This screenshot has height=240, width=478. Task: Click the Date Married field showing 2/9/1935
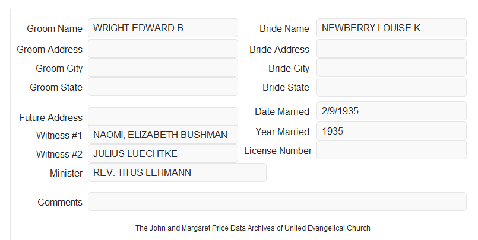point(391,111)
